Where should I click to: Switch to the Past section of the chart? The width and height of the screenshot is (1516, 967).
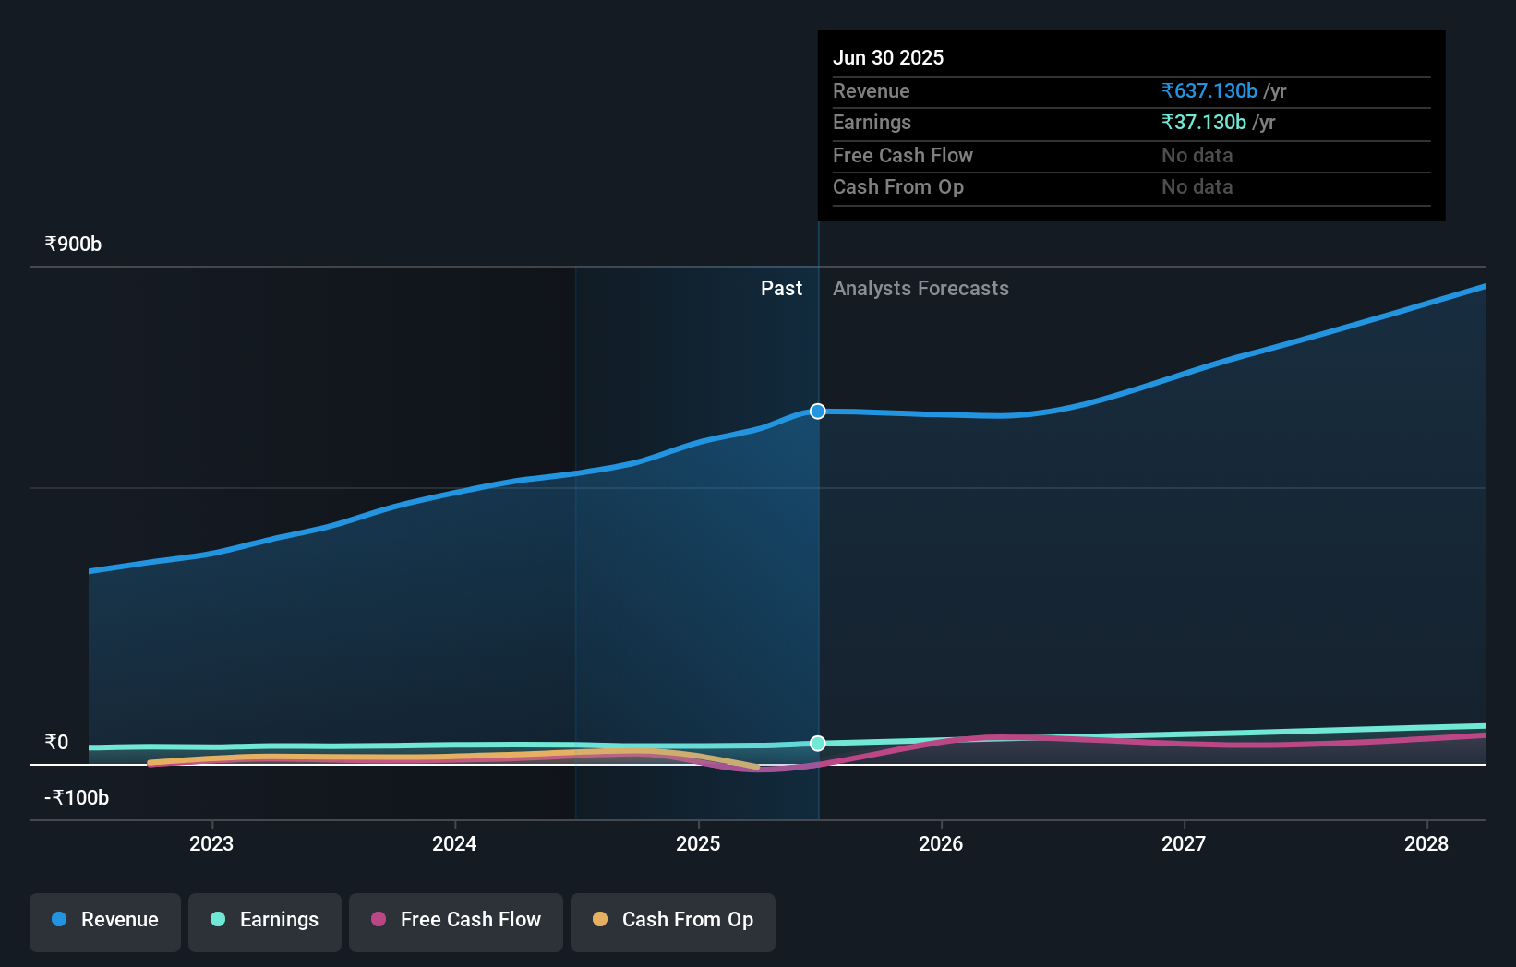click(781, 288)
